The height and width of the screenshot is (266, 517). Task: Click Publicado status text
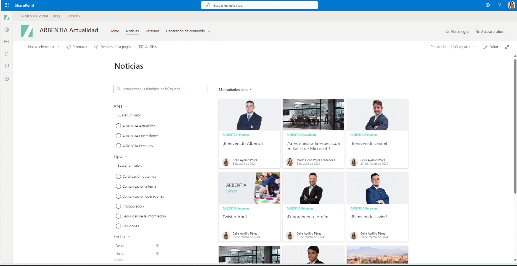coord(438,47)
